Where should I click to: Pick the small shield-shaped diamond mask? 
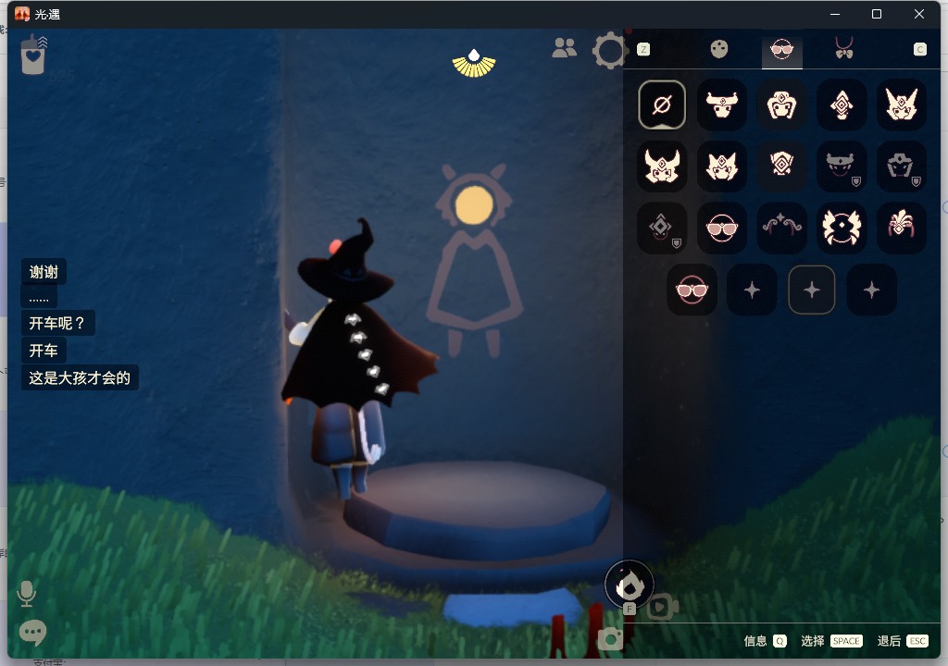(781, 166)
